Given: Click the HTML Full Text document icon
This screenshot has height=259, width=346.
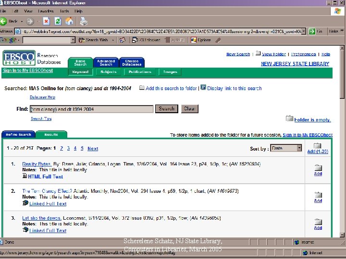Looking at the screenshot, I should tap(25, 176).
